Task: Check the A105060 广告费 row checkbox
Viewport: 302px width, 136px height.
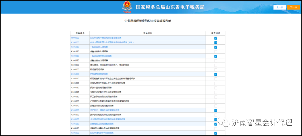Action: tap(216, 101)
